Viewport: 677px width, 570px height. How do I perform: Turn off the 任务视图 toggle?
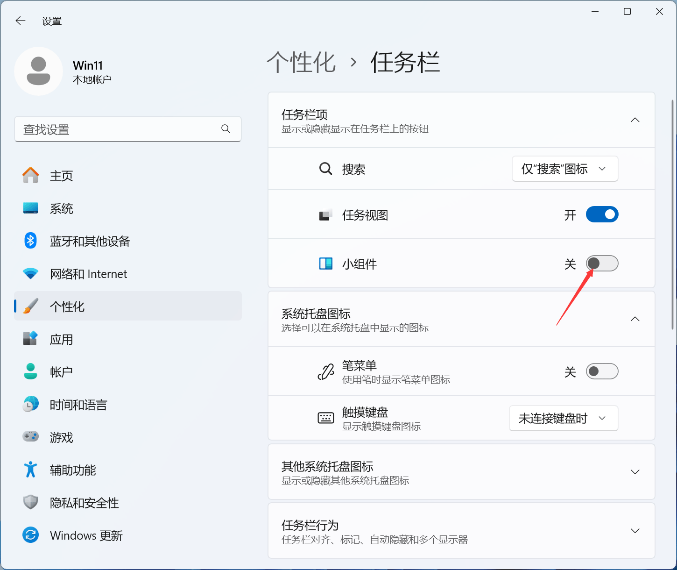[602, 214]
